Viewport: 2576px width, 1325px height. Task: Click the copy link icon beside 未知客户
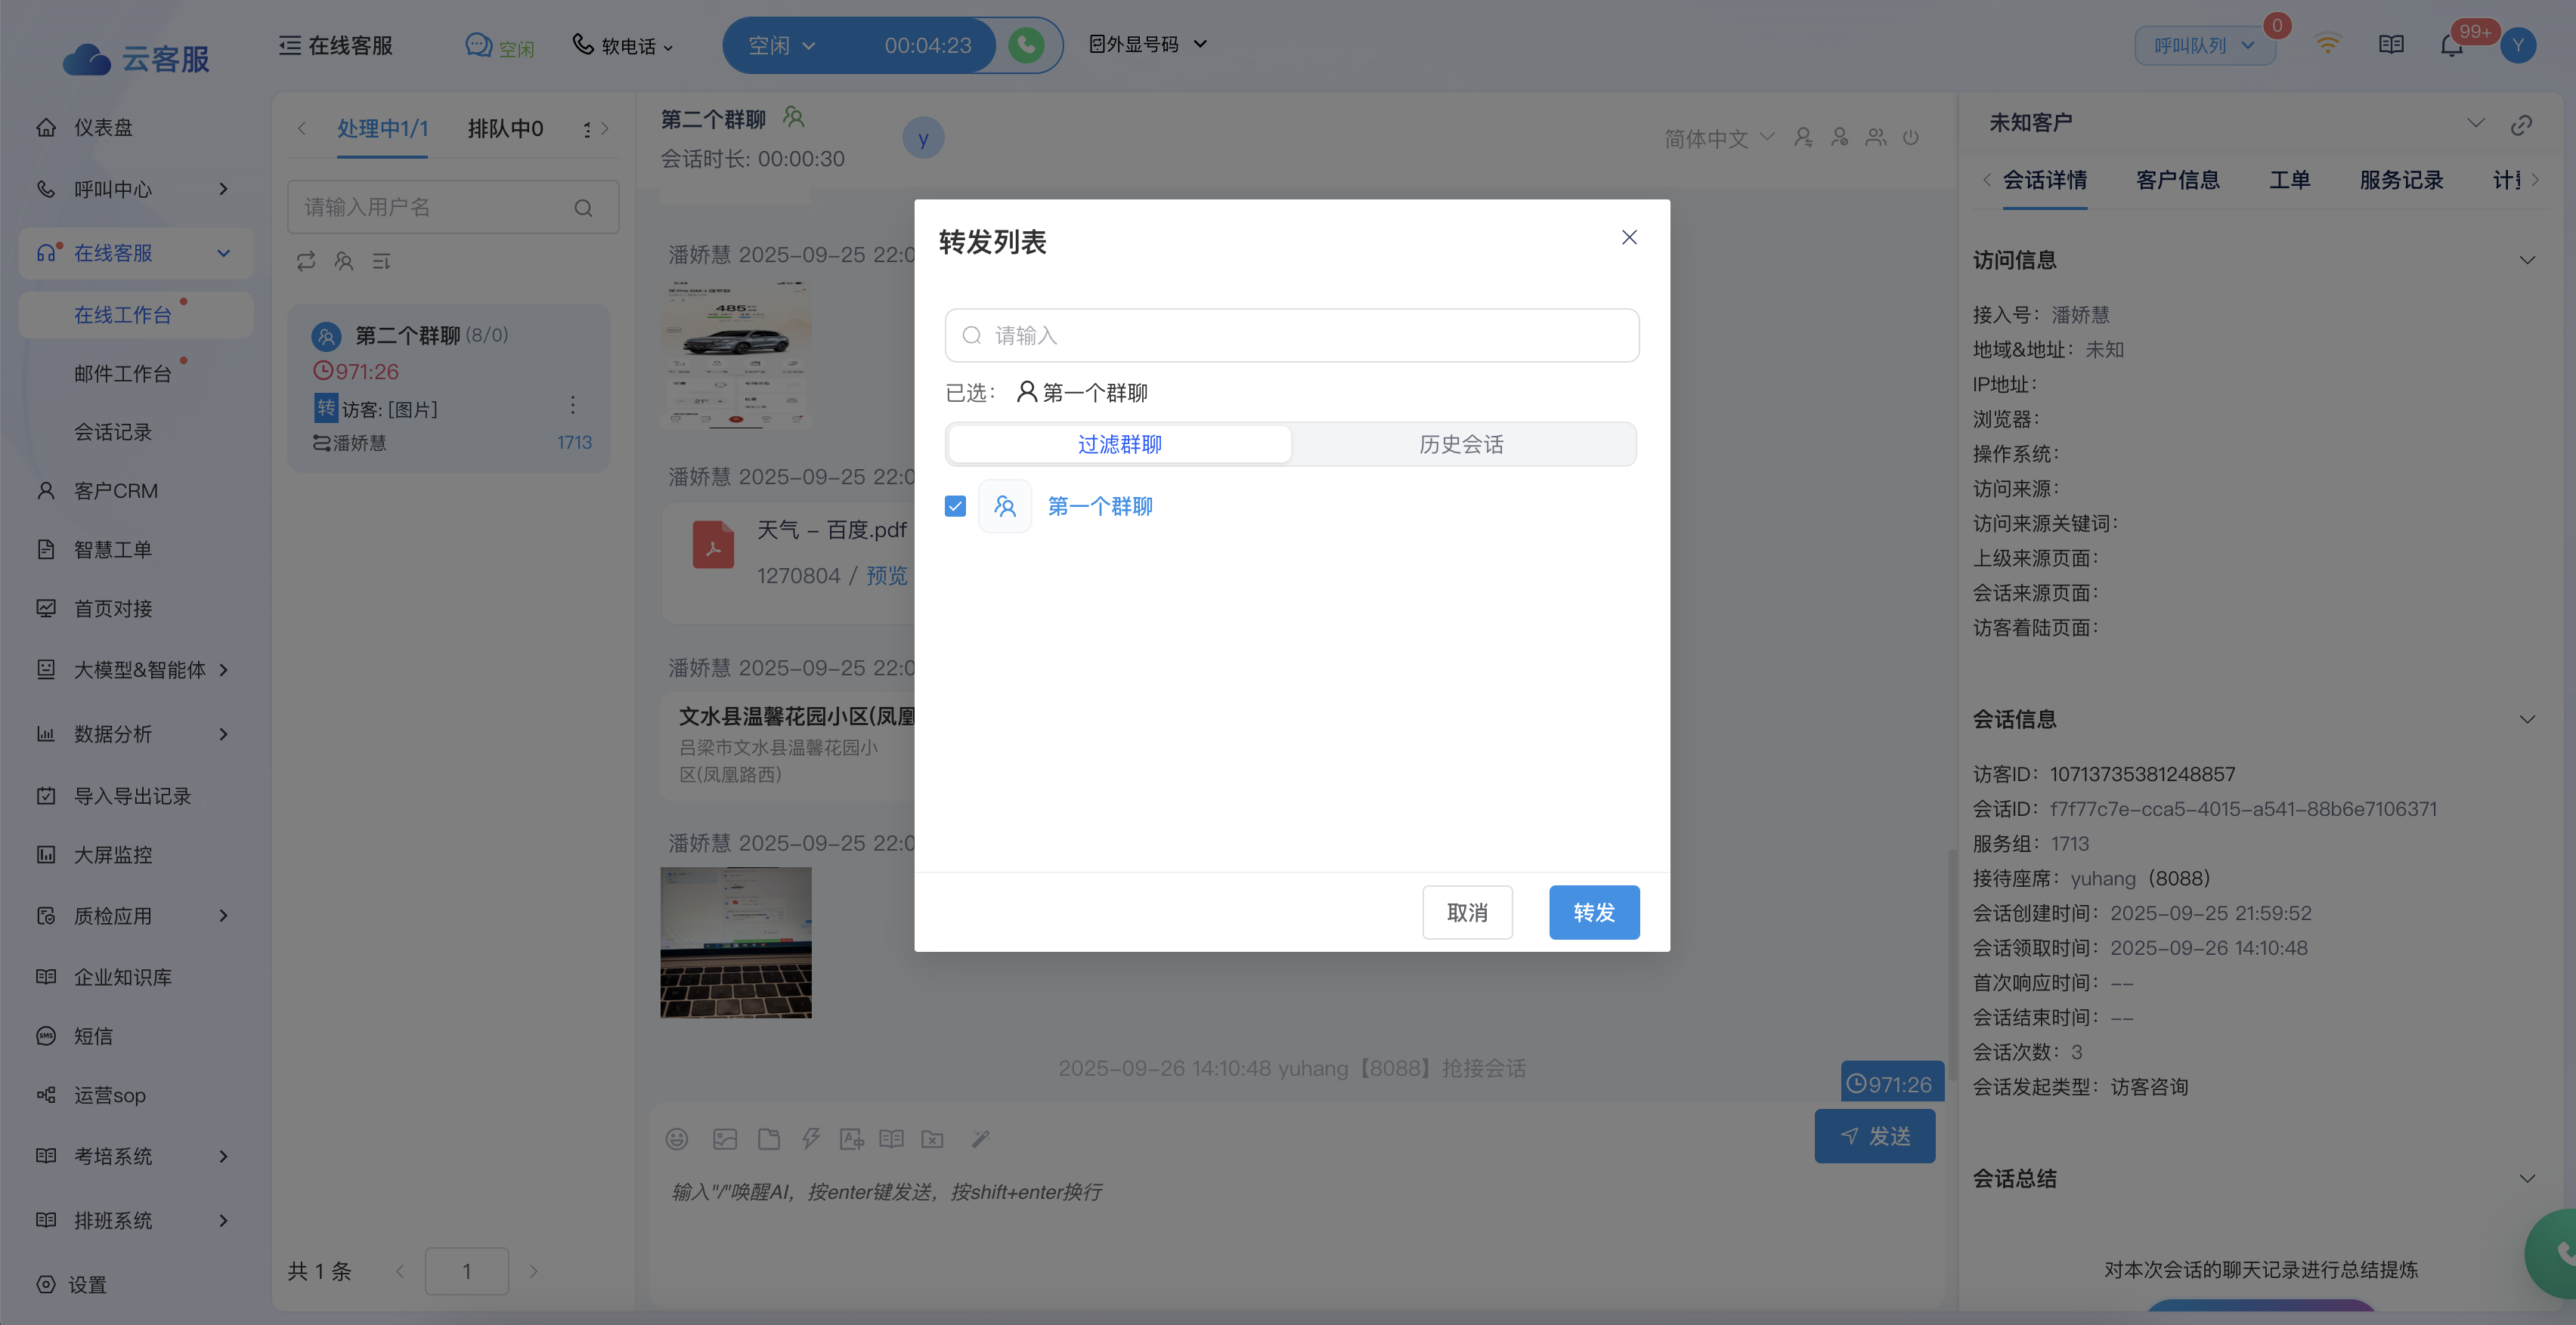pyautogui.click(x=2520, y=124)
